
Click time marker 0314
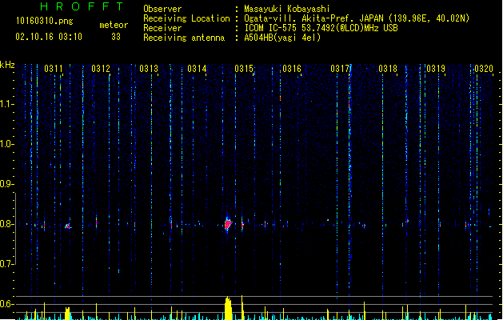197,69
